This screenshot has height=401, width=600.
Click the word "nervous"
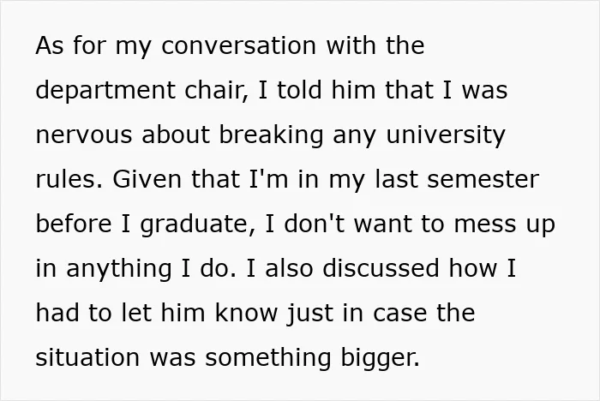[x=84, y=136]
